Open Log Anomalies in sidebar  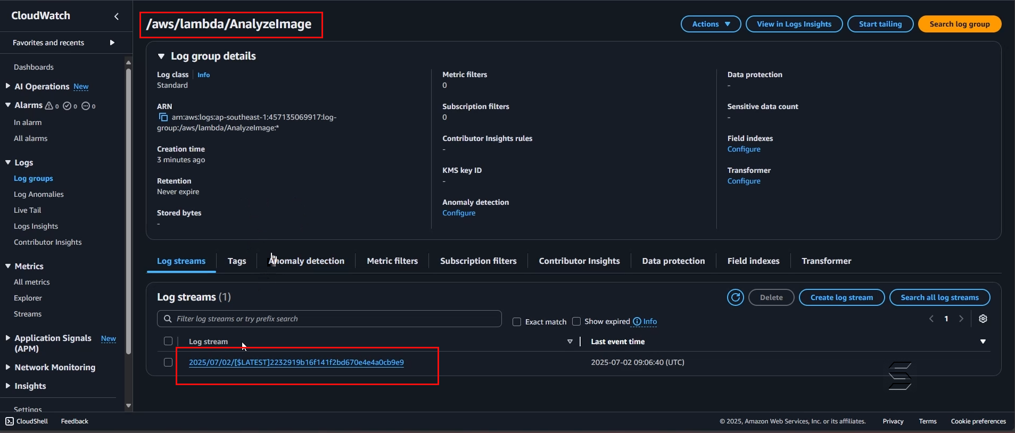point(39,194)
